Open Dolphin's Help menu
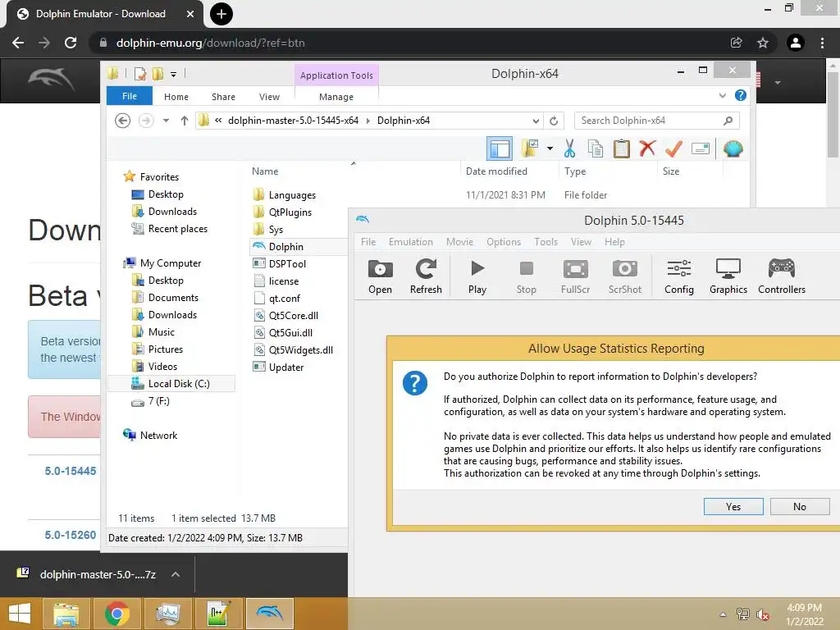This screenshot has height=630, width=840. [x=614, y=242]
